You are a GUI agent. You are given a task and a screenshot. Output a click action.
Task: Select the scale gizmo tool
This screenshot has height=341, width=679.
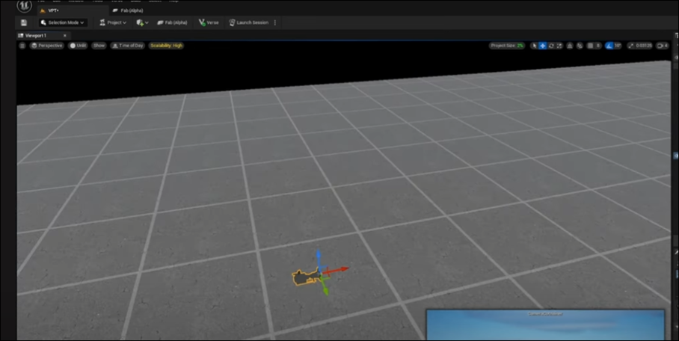[559, 46]
